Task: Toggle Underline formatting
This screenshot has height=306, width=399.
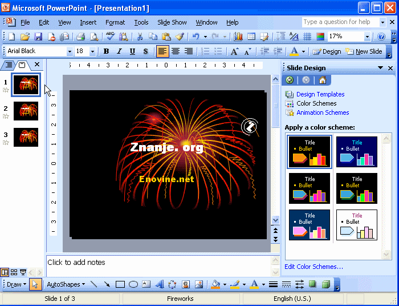Action: (x=132, y=51)
